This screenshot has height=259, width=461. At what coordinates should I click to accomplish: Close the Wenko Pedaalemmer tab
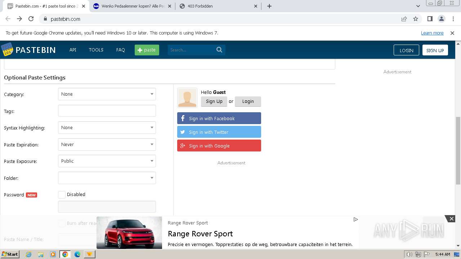click(x=170, y=6)
